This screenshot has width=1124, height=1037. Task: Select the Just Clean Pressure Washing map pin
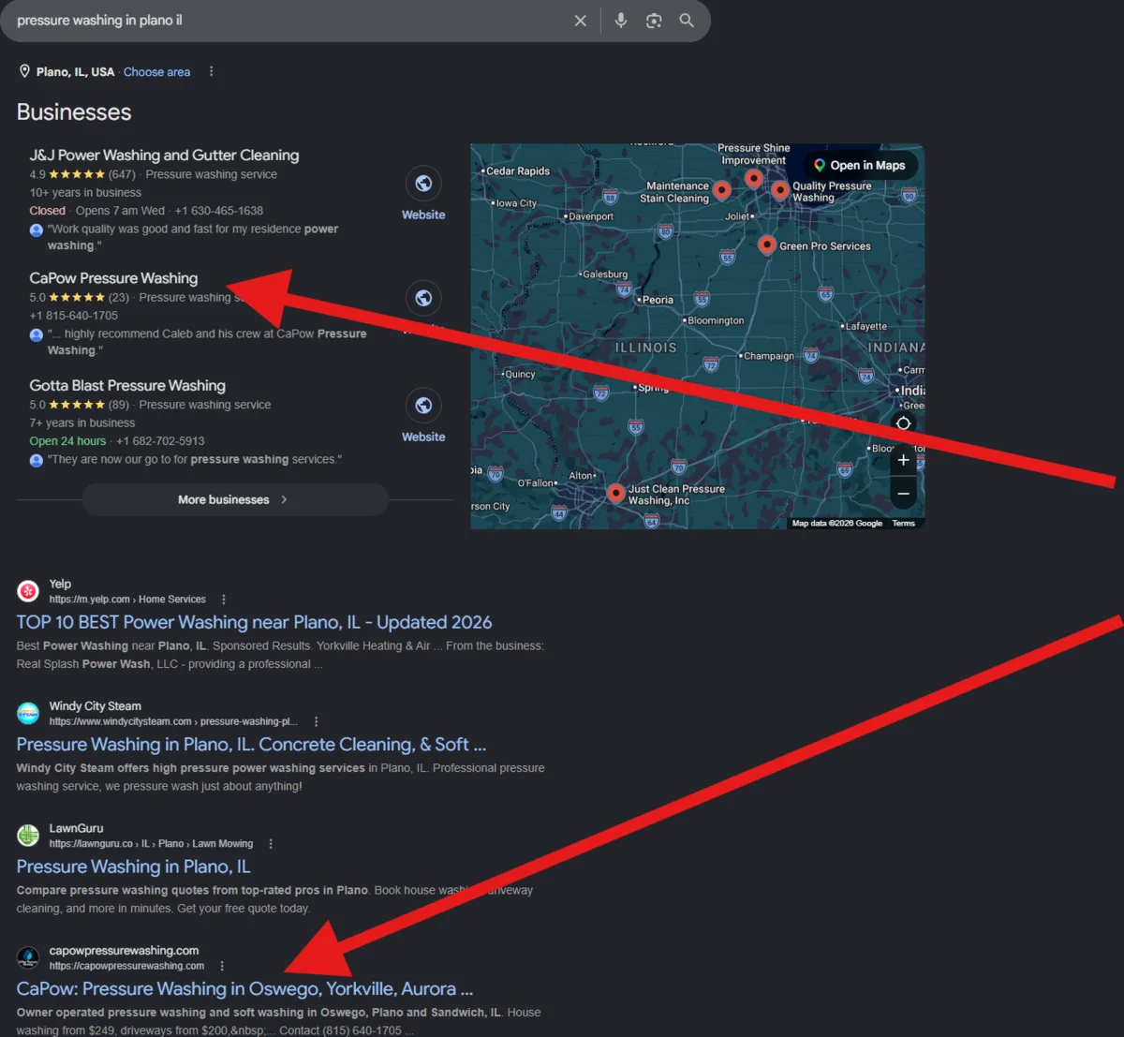click(615, 493)
